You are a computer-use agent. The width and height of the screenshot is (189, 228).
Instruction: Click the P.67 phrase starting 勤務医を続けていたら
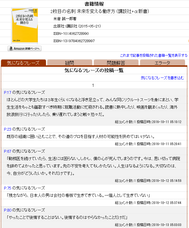tap(93, 166)
